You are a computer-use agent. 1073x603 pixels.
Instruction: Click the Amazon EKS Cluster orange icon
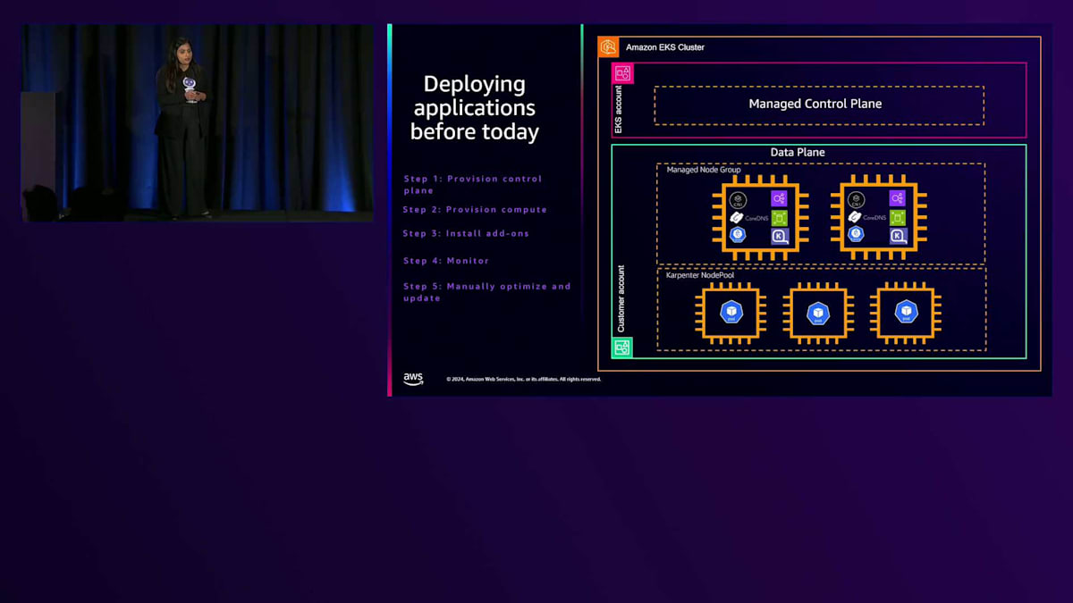tap(609, 46)
